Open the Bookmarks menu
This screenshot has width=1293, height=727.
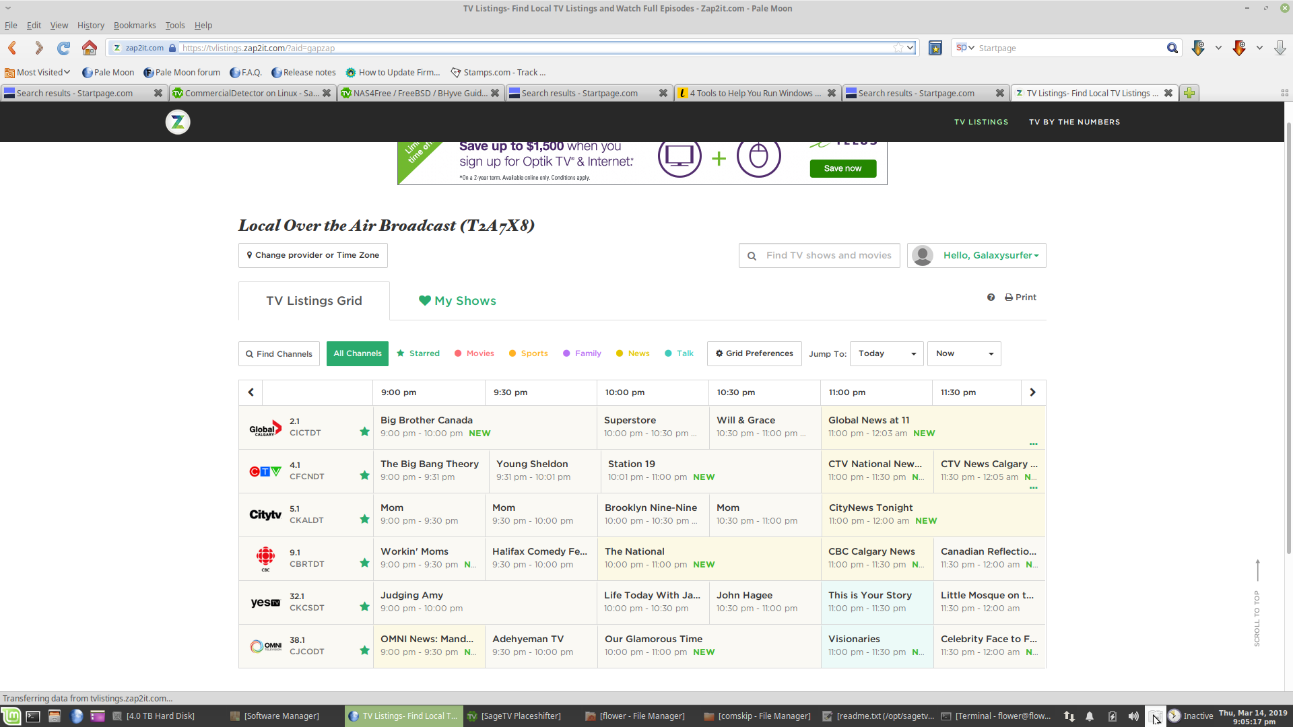(x=135, y=25)
